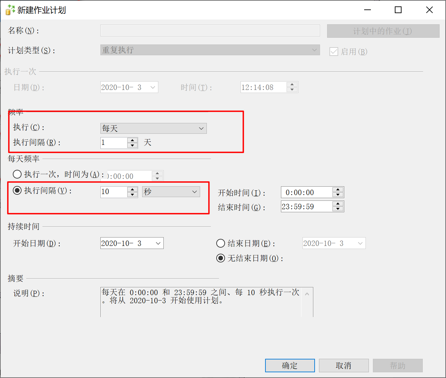This screenshot has width=446, height=378.
Task: Increment 开始时间 using up spinner arrow
Action: pyautogui.click(x=338, y=190)
